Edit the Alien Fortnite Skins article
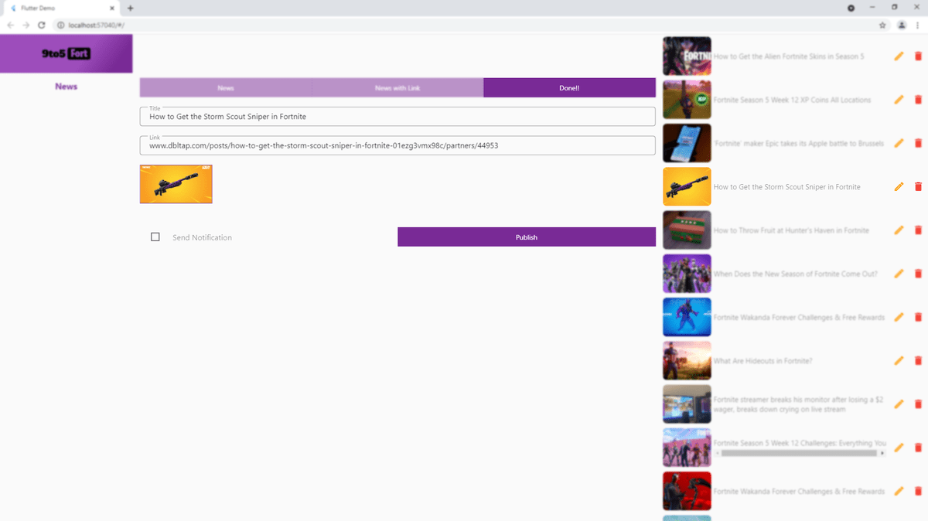This screenshot has width=928, height=521. click(x=899, y=56)
